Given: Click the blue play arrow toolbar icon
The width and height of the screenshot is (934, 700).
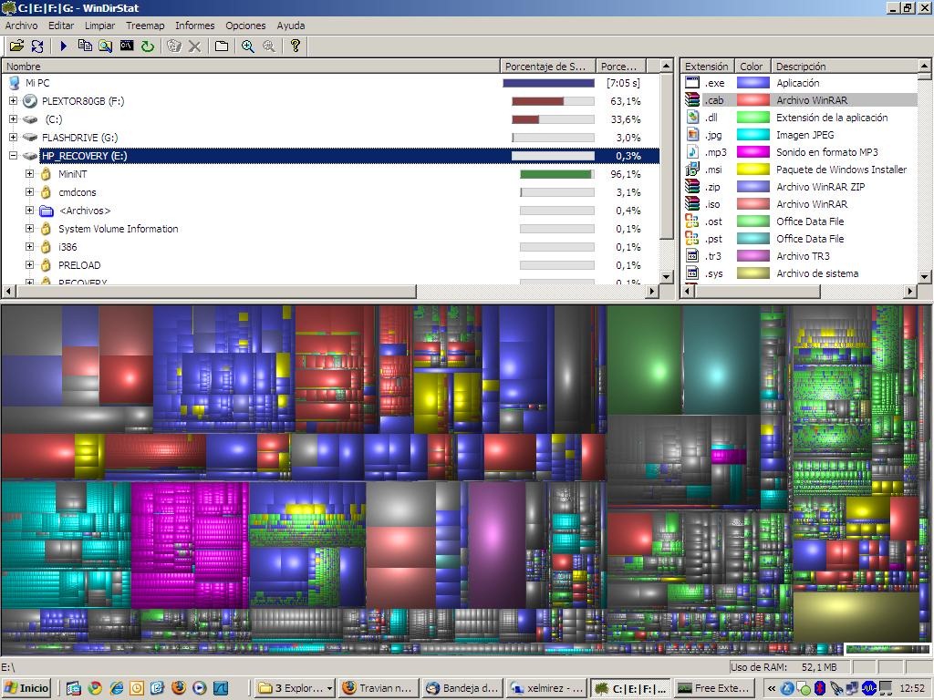Looking at the screenshot, I should tap(64, 46).
